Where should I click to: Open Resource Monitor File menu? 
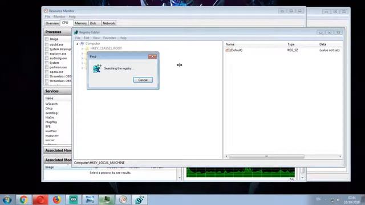pyautogui.click(x=47, y=17)
